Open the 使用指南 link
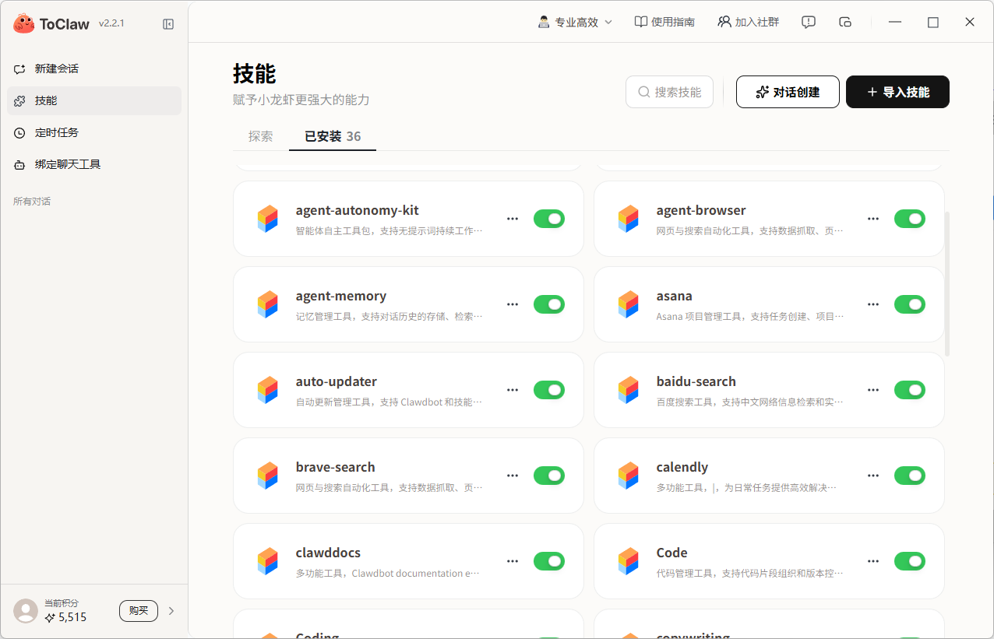This screenshot has height=639, width=994. pos(664,22)
